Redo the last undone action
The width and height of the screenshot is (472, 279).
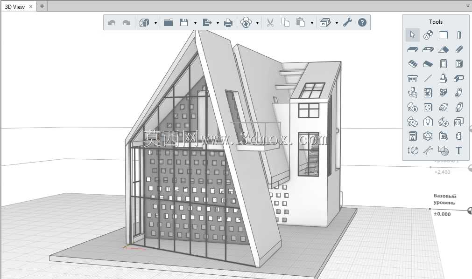coord(127,22)
